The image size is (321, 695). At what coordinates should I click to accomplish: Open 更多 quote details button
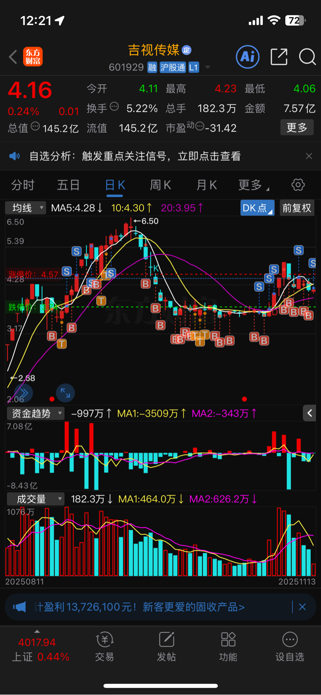[297, 127]
